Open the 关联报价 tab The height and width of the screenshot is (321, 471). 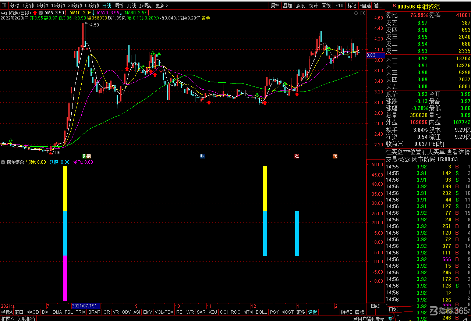click(x=26, y=318)
